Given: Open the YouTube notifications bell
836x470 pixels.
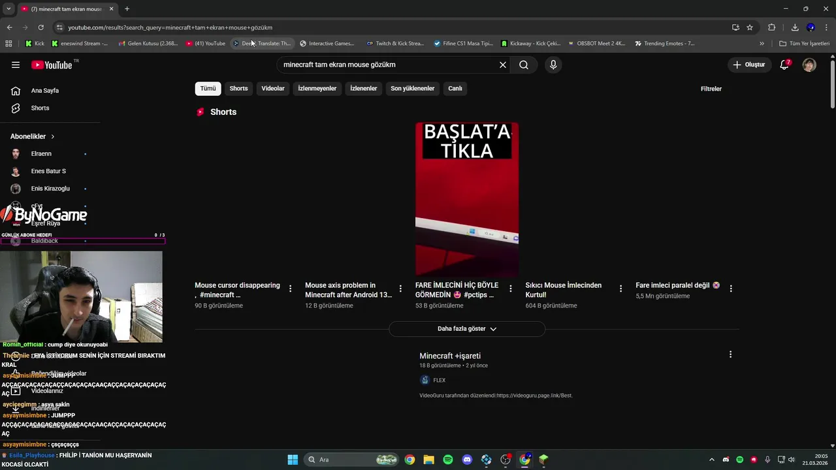Looking at the screenshot, I should pyautogui.click(x=784, y=65).
